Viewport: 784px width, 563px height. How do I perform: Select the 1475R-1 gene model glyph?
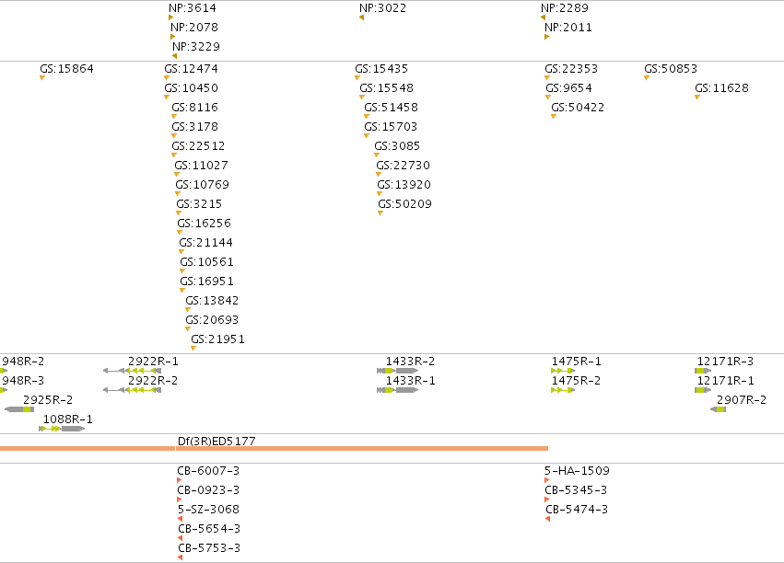[563, 371]
